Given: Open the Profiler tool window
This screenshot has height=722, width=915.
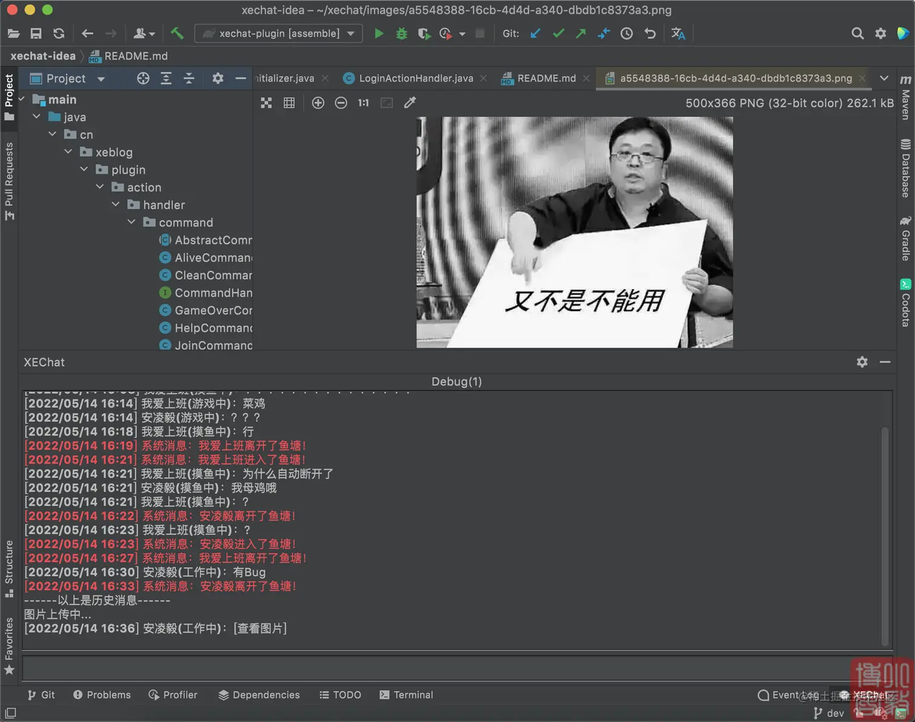Looking at the screenshot, I should click(x=173, y=695).
